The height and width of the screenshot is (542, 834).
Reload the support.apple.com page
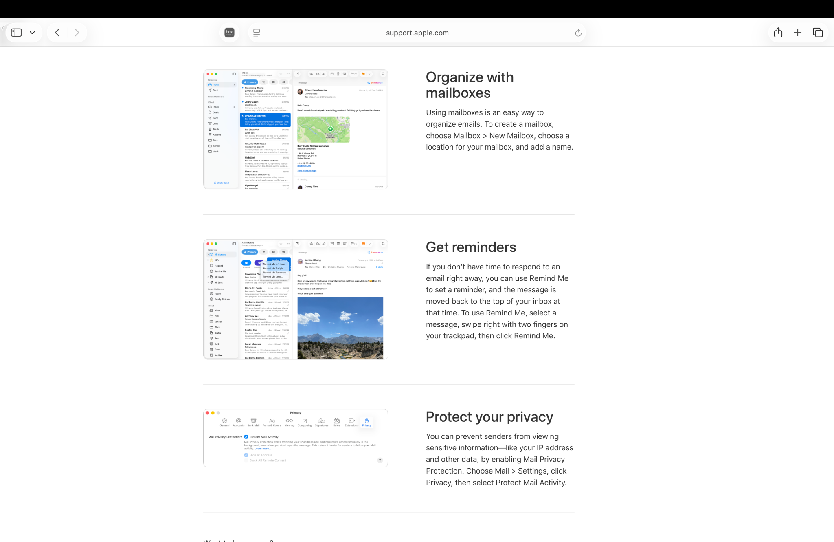coord(578,33)
